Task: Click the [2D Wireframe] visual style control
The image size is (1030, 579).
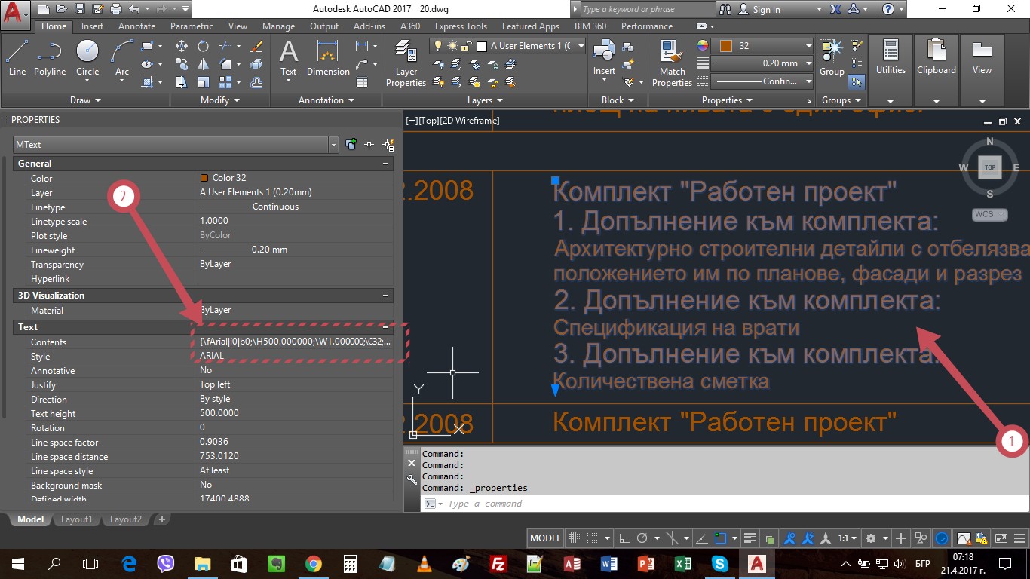Action: (x=470, y=121)
